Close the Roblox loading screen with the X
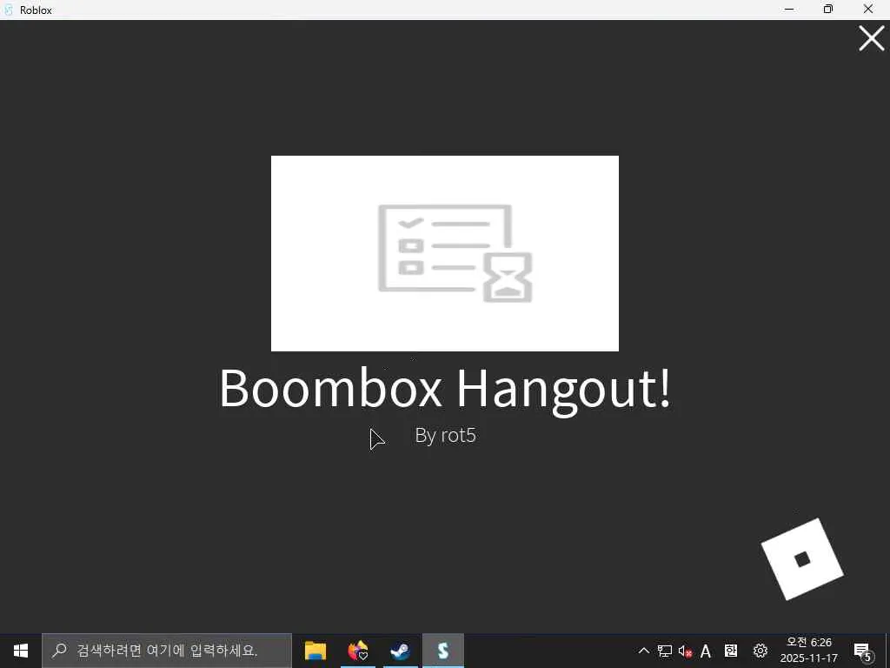 point(871,38)
